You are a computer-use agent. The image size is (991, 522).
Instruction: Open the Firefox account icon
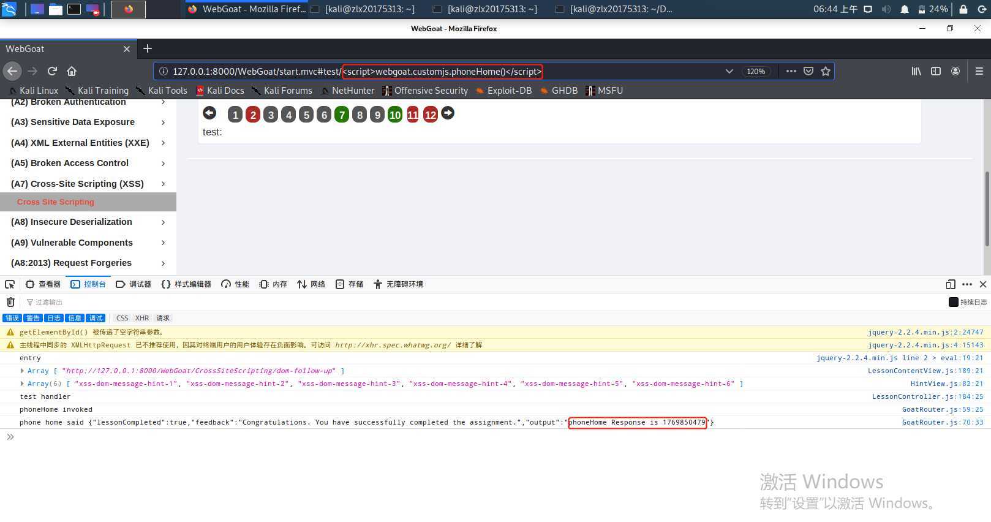(x=955, y=71)
